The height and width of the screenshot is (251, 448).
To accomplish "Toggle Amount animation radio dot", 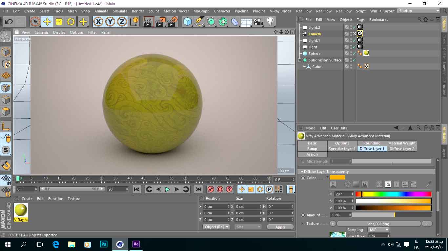I will point(303,215).
